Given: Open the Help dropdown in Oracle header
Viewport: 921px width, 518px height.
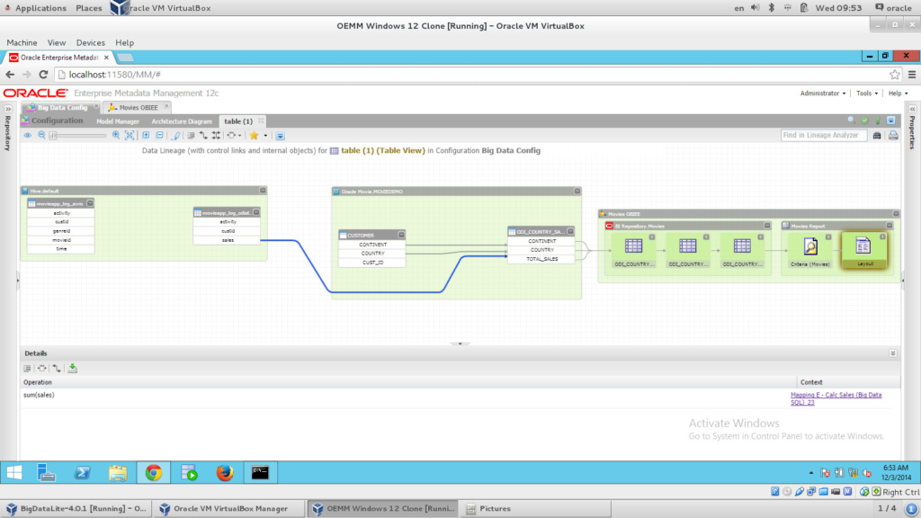Looking at the screenshot, I should click(x=899, y=94).
